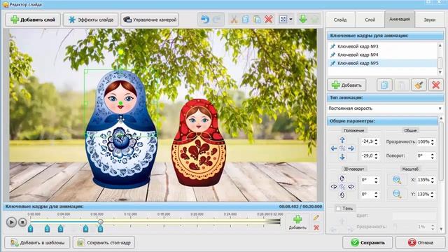Click the fit-to-frame icon
This screenshot has height=252, width=448.
(283, 20)
